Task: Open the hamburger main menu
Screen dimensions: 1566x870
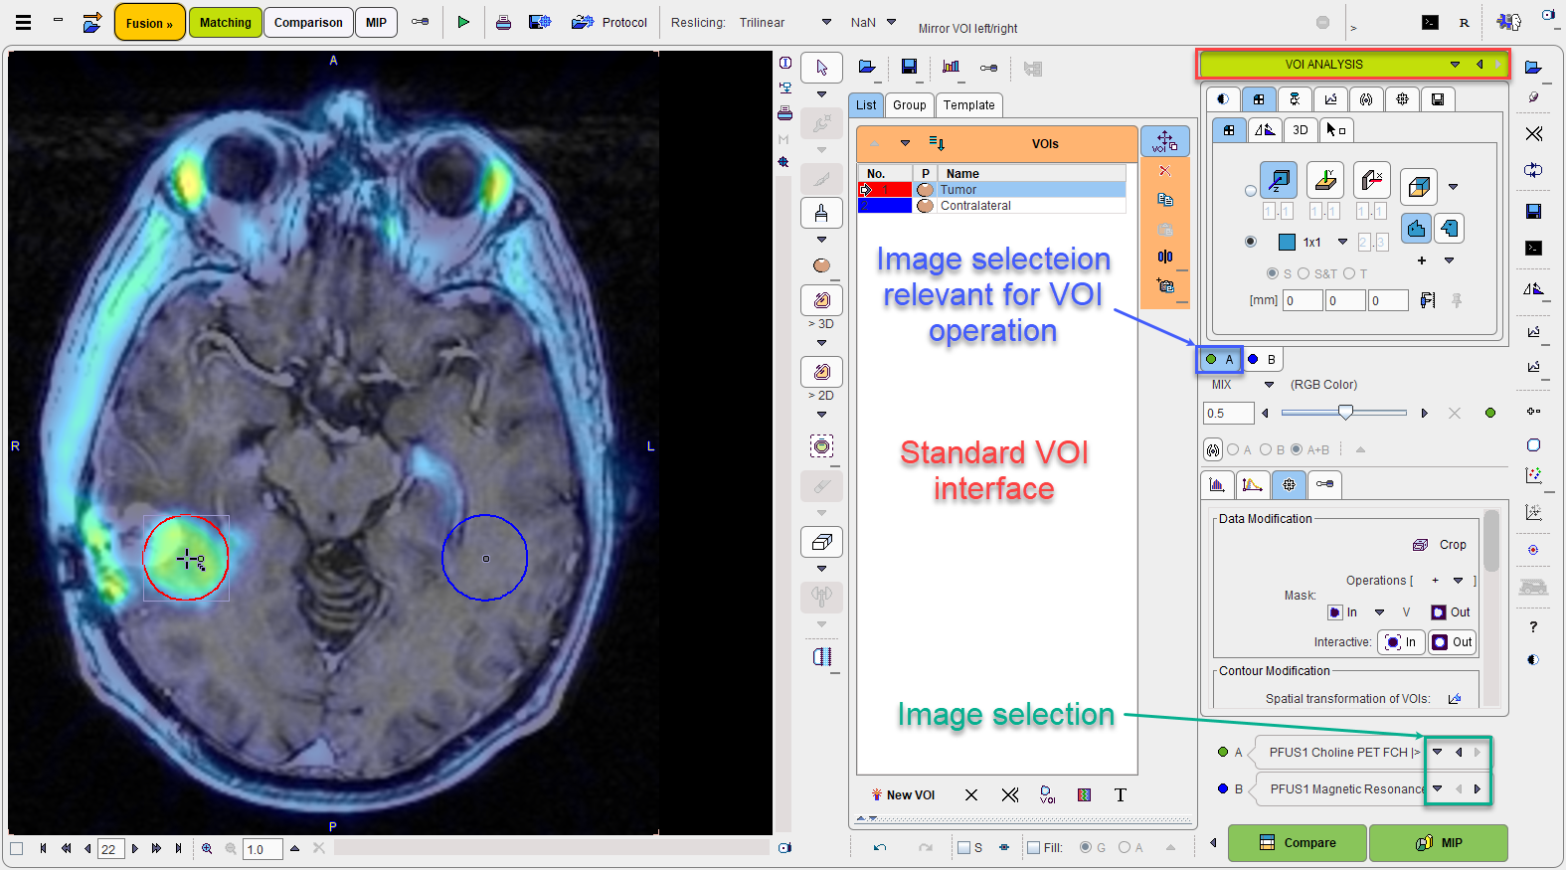Action: (x=23, y=22)
